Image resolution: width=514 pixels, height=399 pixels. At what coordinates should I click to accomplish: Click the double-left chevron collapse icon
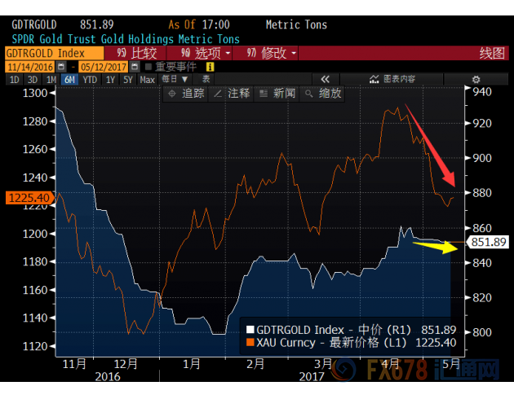pos(326,79)
